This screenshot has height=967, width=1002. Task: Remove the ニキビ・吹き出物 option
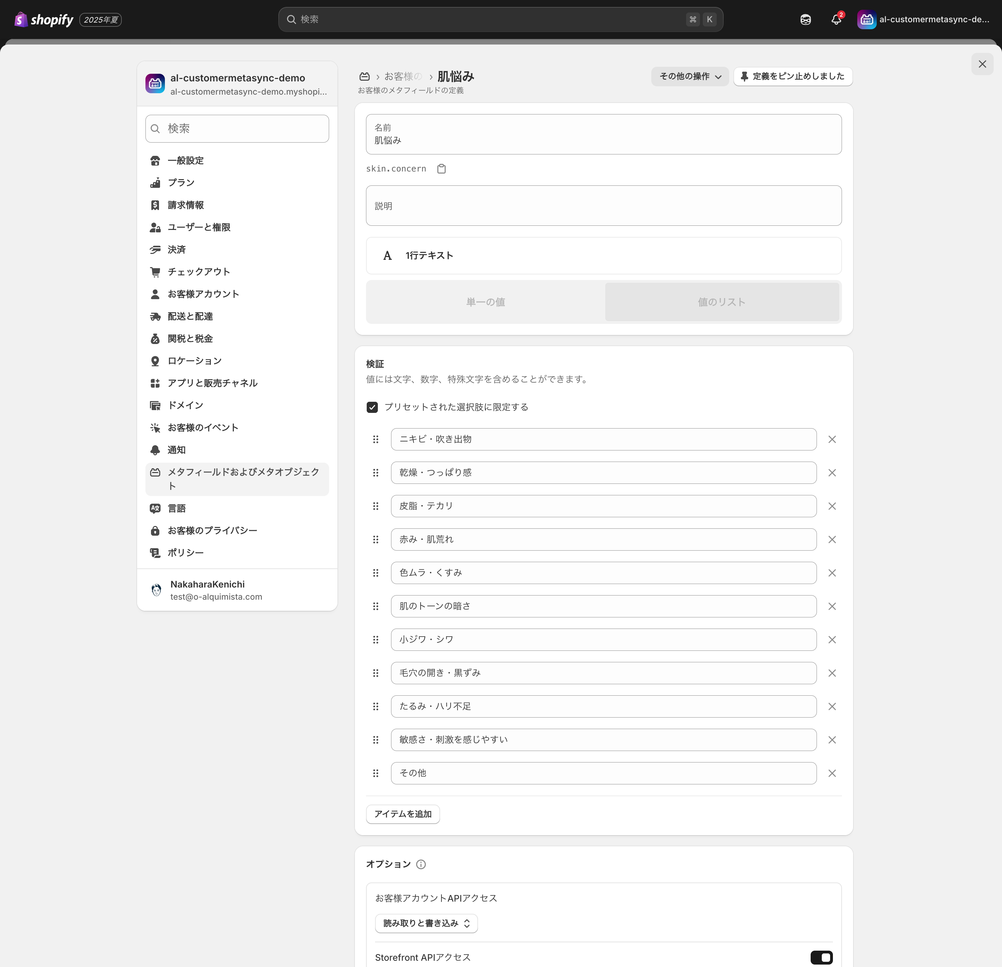(x=832, y=439)
